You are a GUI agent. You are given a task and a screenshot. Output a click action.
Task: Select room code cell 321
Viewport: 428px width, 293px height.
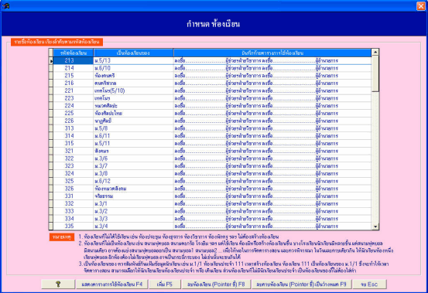[74, 151]
